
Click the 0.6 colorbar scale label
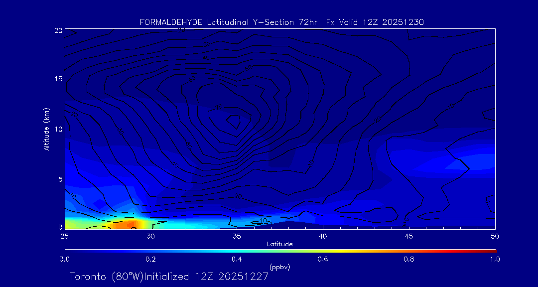(323, 259)
